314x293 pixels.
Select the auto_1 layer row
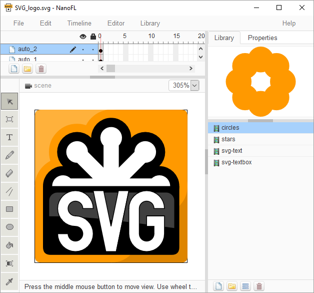click(49, 59)
